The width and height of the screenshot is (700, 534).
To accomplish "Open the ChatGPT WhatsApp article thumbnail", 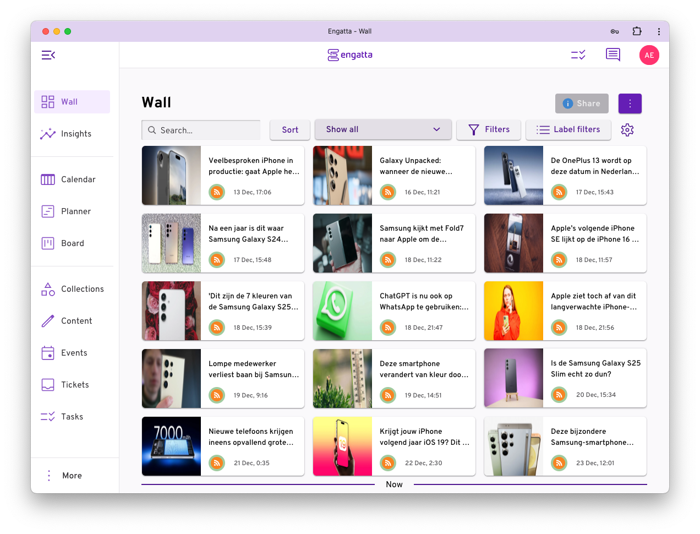I will point(342,311).
